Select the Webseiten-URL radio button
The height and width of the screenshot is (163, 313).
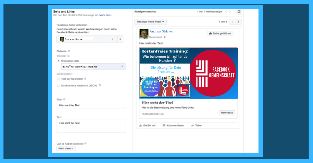point(58,61)
